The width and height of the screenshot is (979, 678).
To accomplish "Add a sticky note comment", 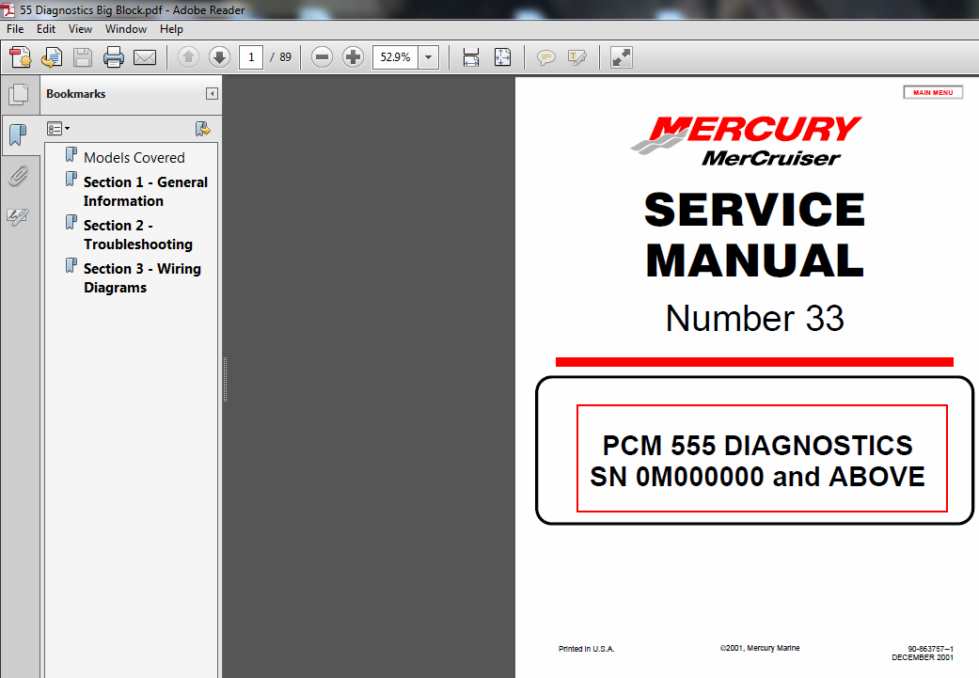I will (x=546, y=58).
